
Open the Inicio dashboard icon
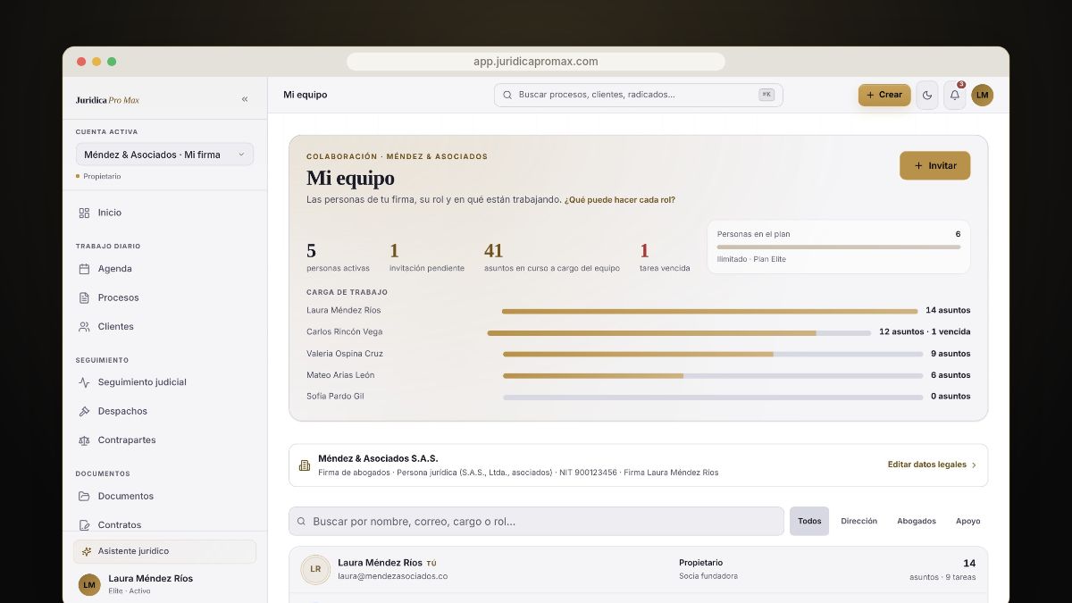point(84,213)
